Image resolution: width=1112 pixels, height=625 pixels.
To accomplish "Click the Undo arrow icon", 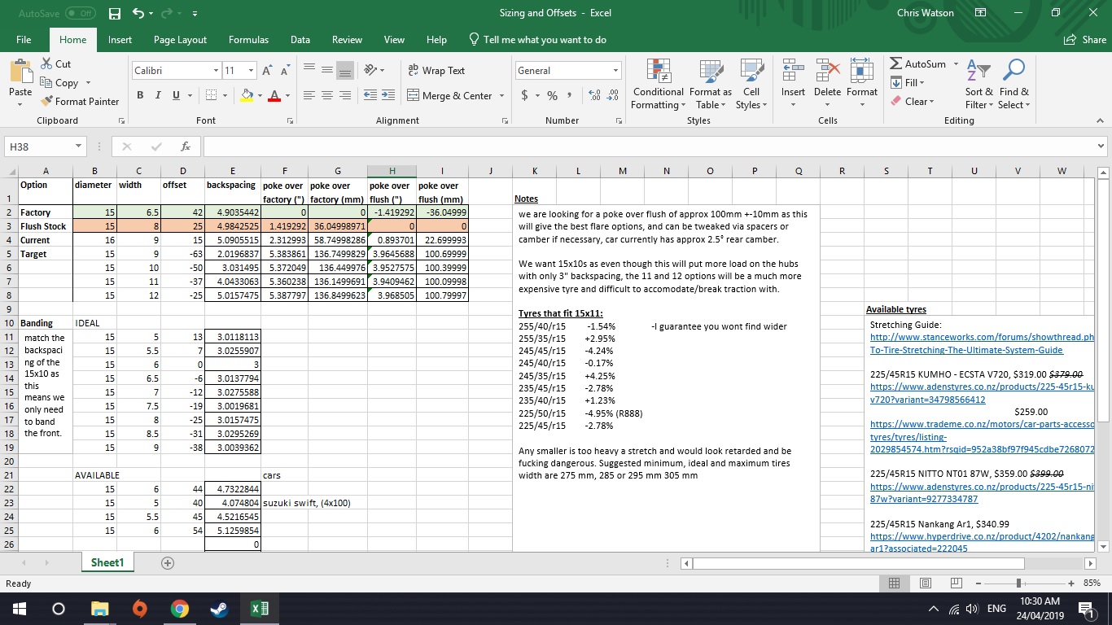I will 138,13.
